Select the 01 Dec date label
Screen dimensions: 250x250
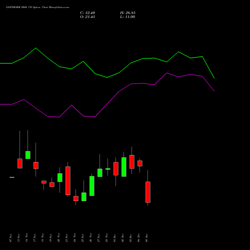(115, 238)
